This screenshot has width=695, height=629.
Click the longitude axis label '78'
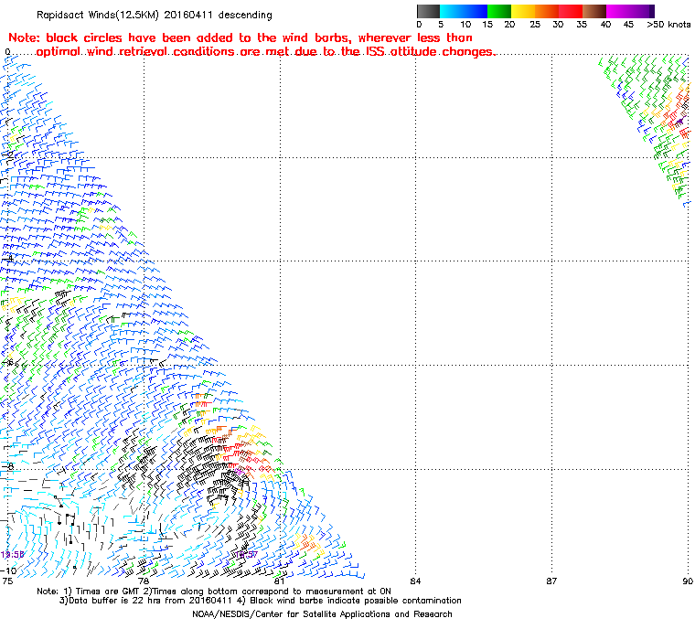144,581
